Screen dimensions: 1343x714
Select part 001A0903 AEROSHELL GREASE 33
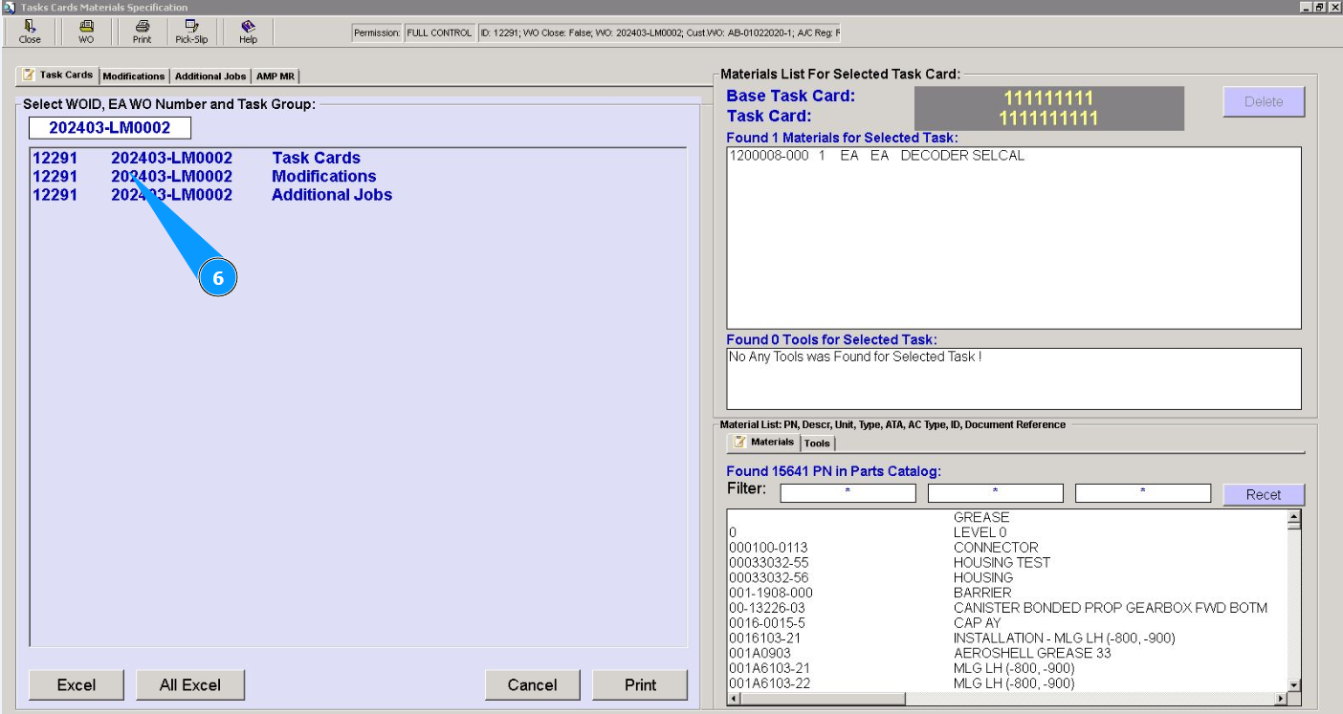pos(1007,653)
